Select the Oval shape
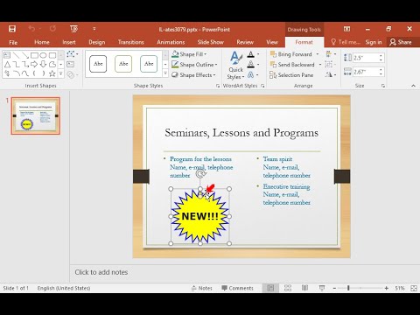The height and width of the screenshot is (315, 420). (43, 55)
